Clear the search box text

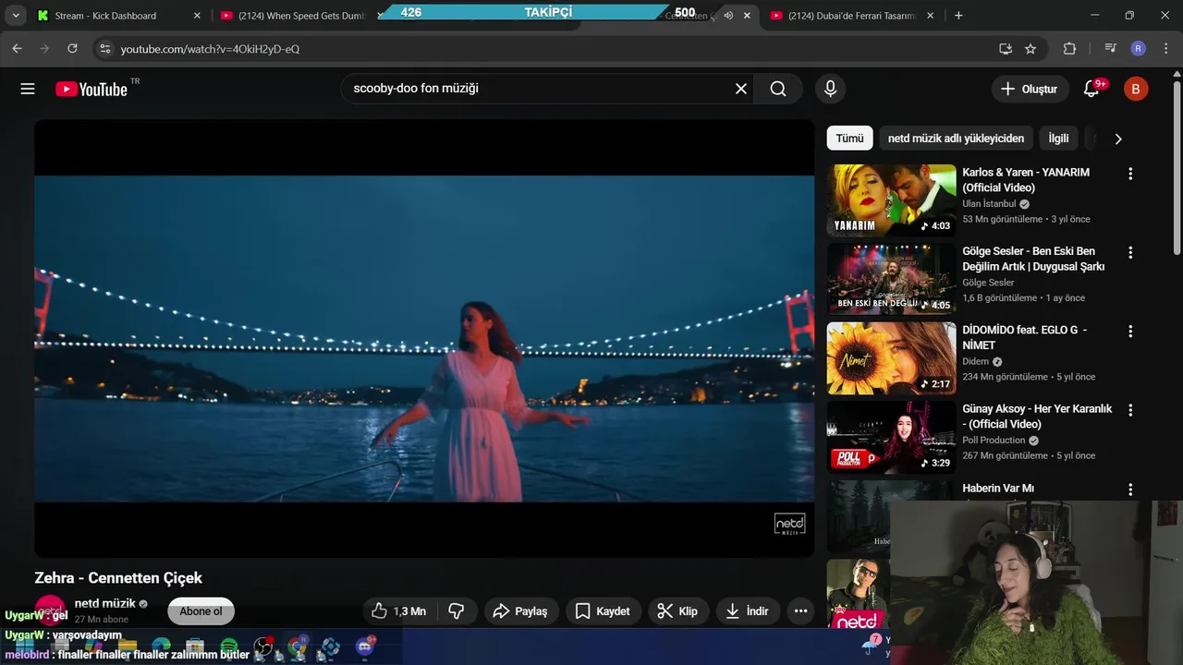[x=740, y=89]
